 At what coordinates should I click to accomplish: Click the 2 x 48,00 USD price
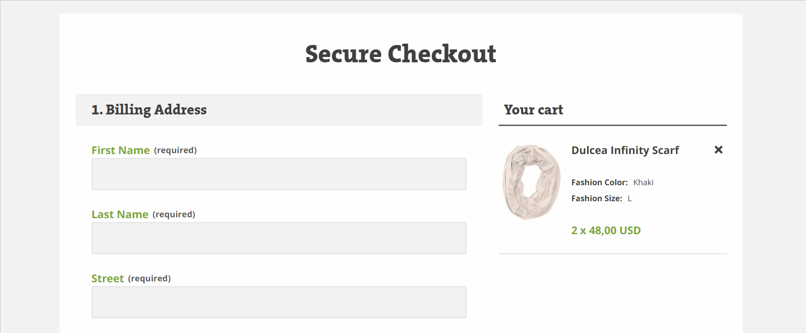point(606,230)
